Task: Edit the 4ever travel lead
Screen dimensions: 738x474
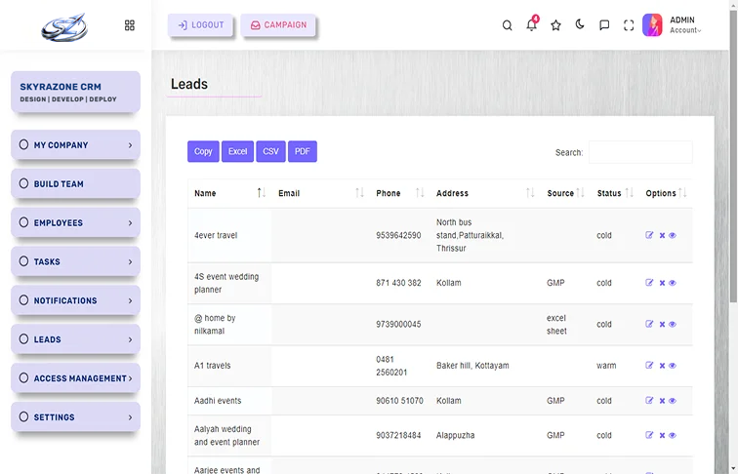Action: 650,235
